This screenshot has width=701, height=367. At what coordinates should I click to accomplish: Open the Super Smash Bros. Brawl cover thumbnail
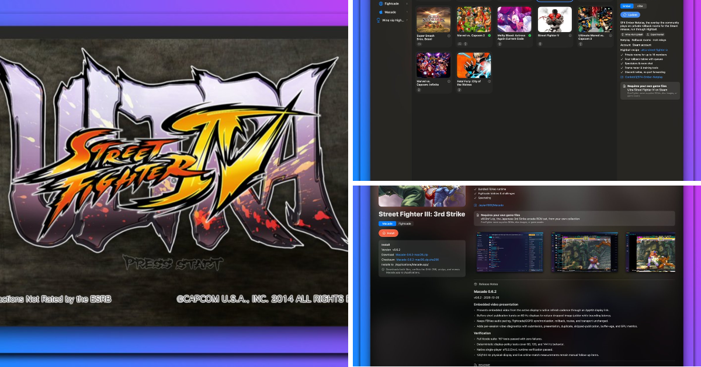[433, 19]
